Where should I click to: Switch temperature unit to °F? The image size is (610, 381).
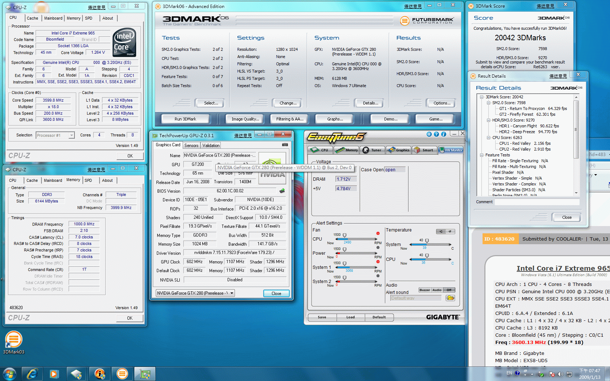click(450, 232)
